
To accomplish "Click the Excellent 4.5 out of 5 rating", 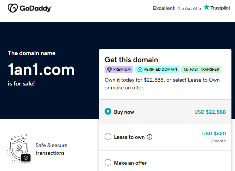I will click(x=177, y=8).
